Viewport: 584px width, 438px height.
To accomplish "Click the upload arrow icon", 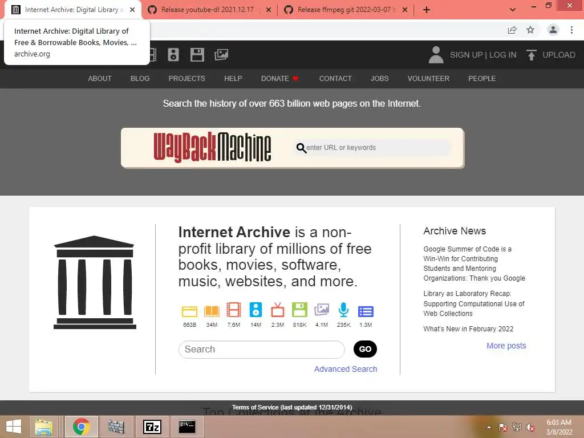I will tap(532, 55).
